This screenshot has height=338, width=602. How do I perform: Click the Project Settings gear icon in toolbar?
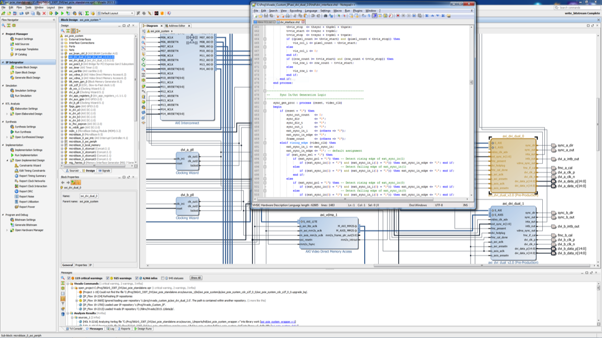point(75,14)
